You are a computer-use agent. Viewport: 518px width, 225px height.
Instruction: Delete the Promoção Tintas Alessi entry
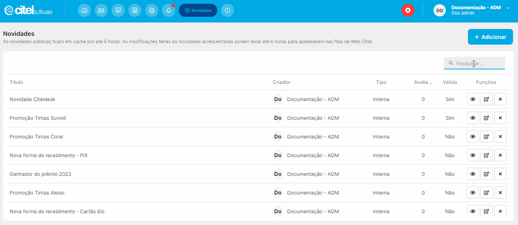(x=500, y=193)
